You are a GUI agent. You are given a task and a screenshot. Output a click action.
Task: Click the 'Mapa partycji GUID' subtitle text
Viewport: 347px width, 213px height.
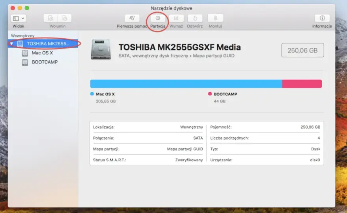pyautogui.click(x=214, y=56)
